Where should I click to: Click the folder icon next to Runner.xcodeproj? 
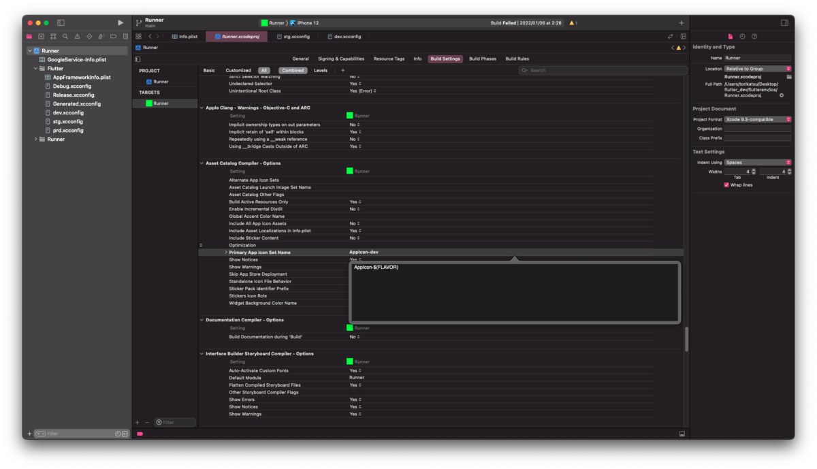point(789,77)
